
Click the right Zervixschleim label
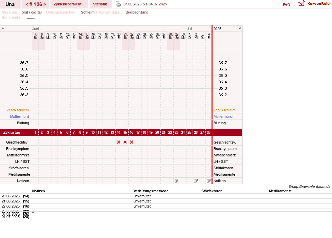[x=224, y=110]
